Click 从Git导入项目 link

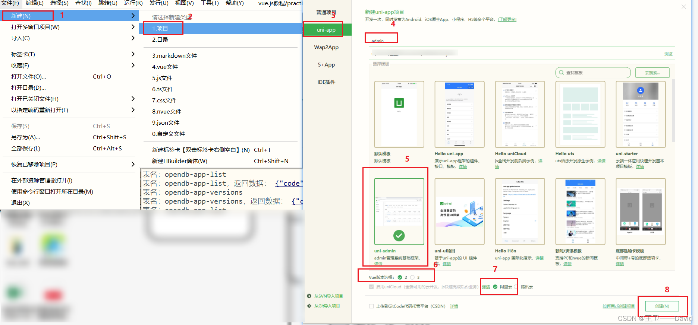(327, 306)
